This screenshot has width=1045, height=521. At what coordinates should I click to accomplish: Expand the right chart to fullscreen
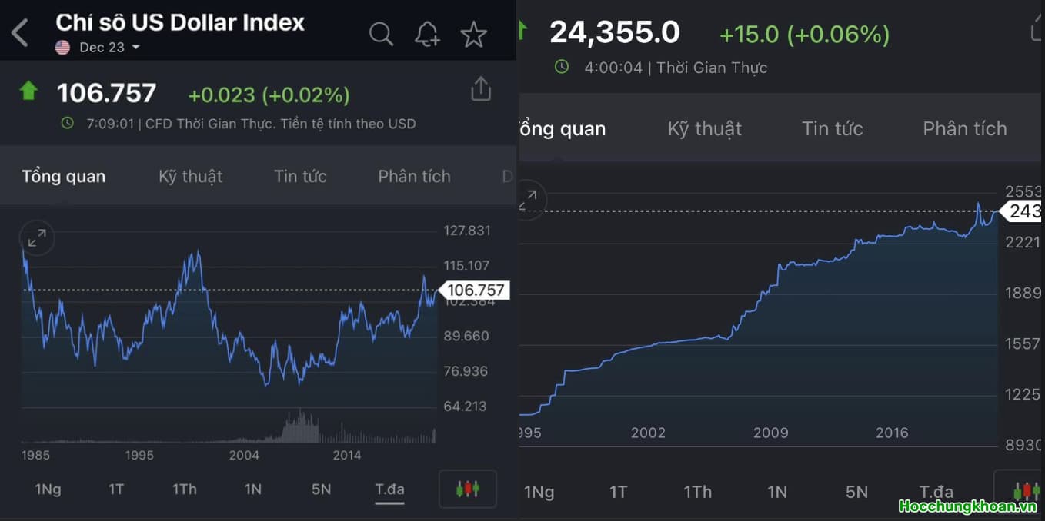(529, 201)
